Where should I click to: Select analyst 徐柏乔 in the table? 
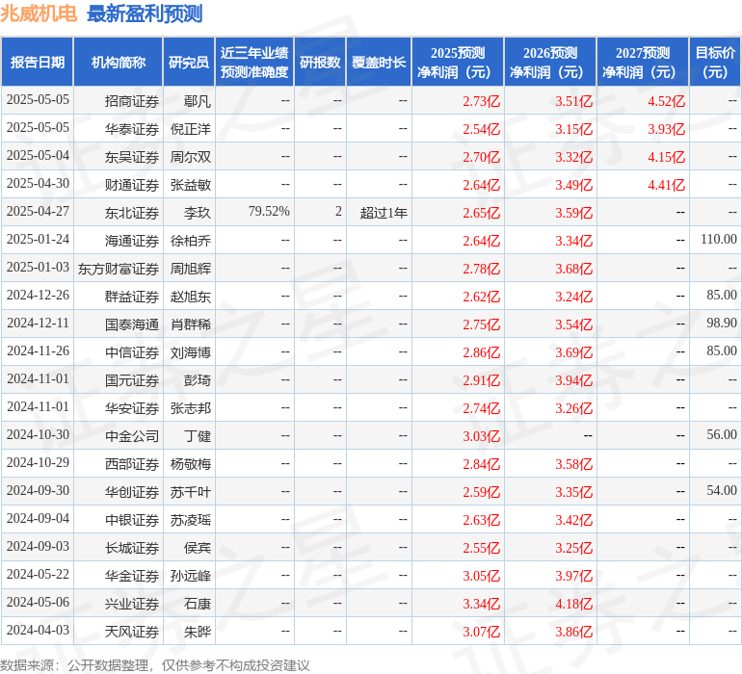pyautogui.click(x=191, y=240)
